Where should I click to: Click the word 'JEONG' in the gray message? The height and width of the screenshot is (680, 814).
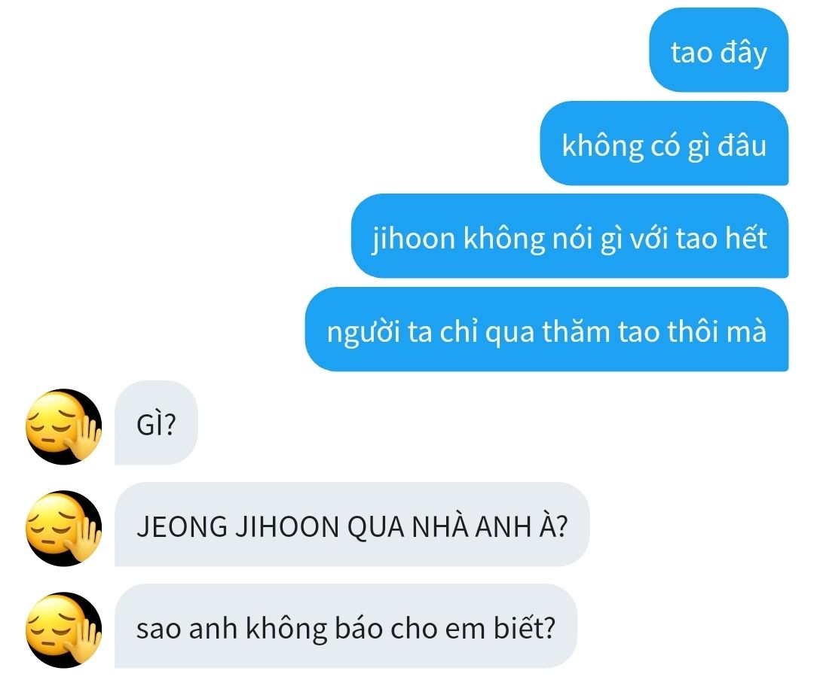[x=182, y=526]
